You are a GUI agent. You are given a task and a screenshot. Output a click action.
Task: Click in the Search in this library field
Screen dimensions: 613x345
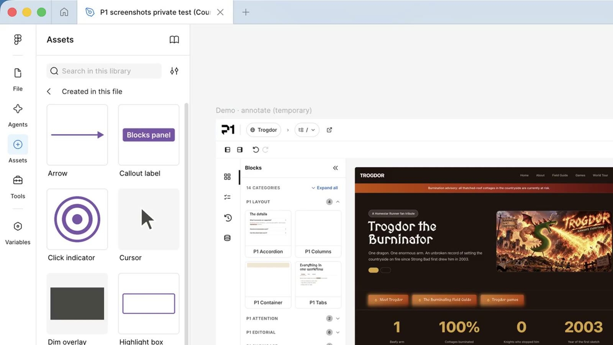point(104,71)
